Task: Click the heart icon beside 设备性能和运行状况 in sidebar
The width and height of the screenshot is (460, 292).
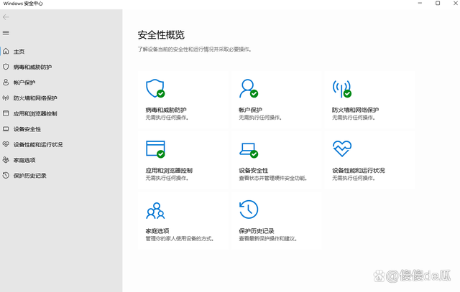Action: (6, 144)
